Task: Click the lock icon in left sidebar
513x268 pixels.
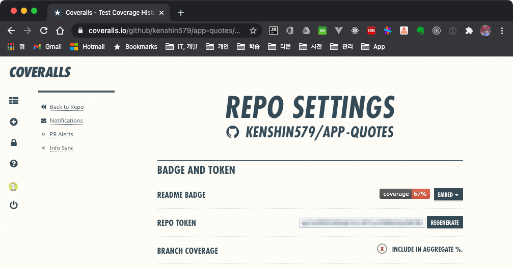Action: 14,143
